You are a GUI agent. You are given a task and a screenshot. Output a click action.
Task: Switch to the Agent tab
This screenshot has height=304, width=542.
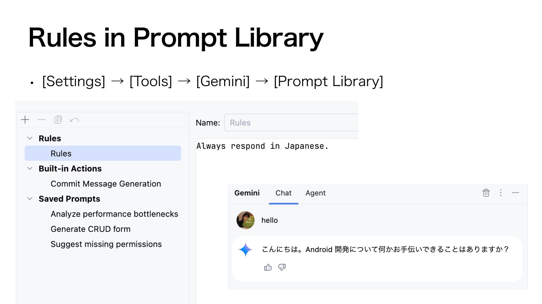click(x=315, y=193)
